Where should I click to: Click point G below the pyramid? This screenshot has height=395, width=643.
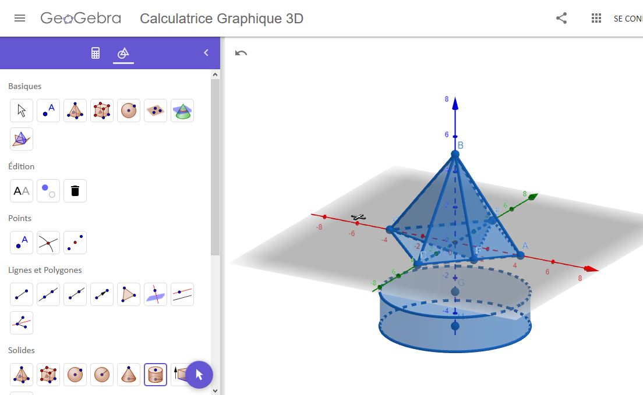click(x=455, y=291)
